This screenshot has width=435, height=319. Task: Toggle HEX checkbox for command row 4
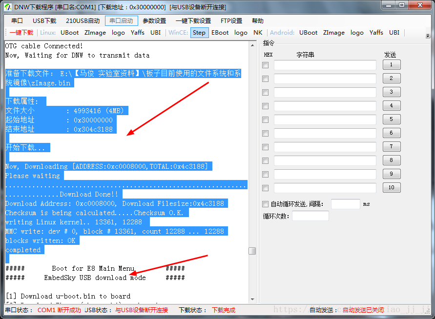pyautogui.click(x=266, y=106)
